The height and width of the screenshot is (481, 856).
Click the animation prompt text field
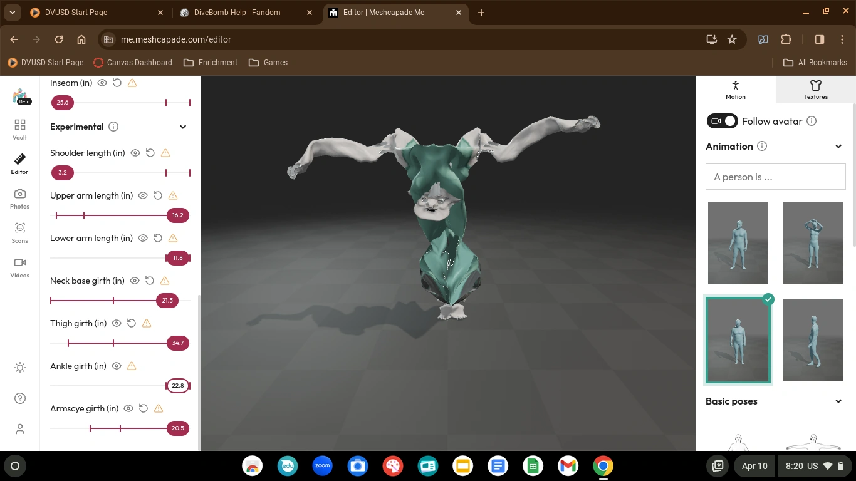coord(775,177)
